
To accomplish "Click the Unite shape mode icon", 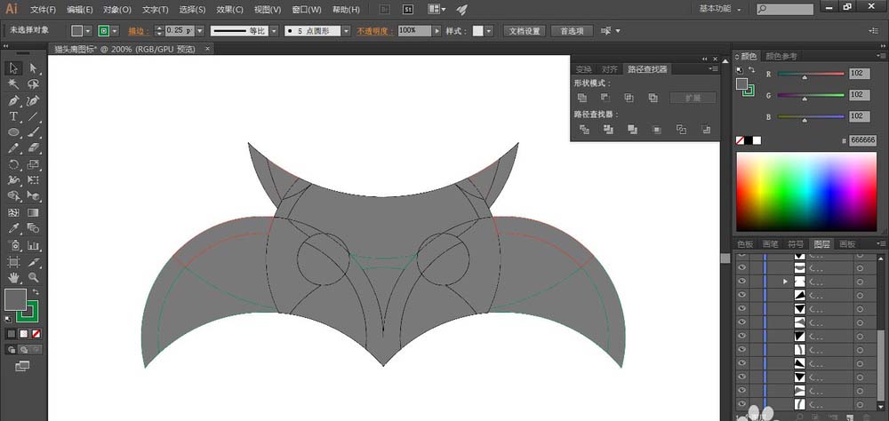I will (582, 98).
